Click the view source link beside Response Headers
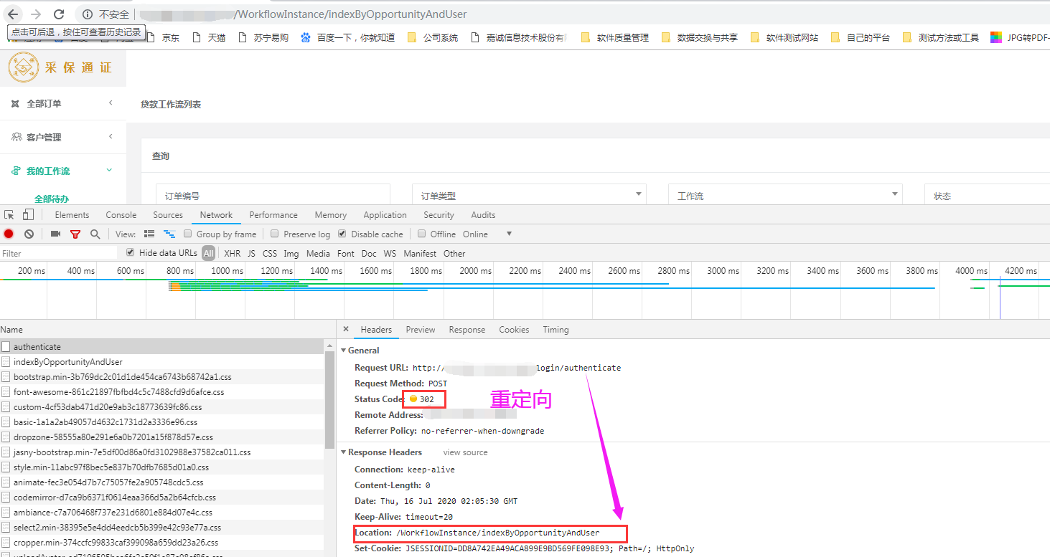The height and width of the screenshot is (557, 1050). pyautogui.click(x=465, y=452)
